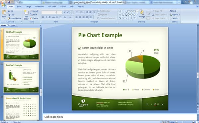Toggle Strikethrough formatting
The image size is (199, 123).
point(53,17)
